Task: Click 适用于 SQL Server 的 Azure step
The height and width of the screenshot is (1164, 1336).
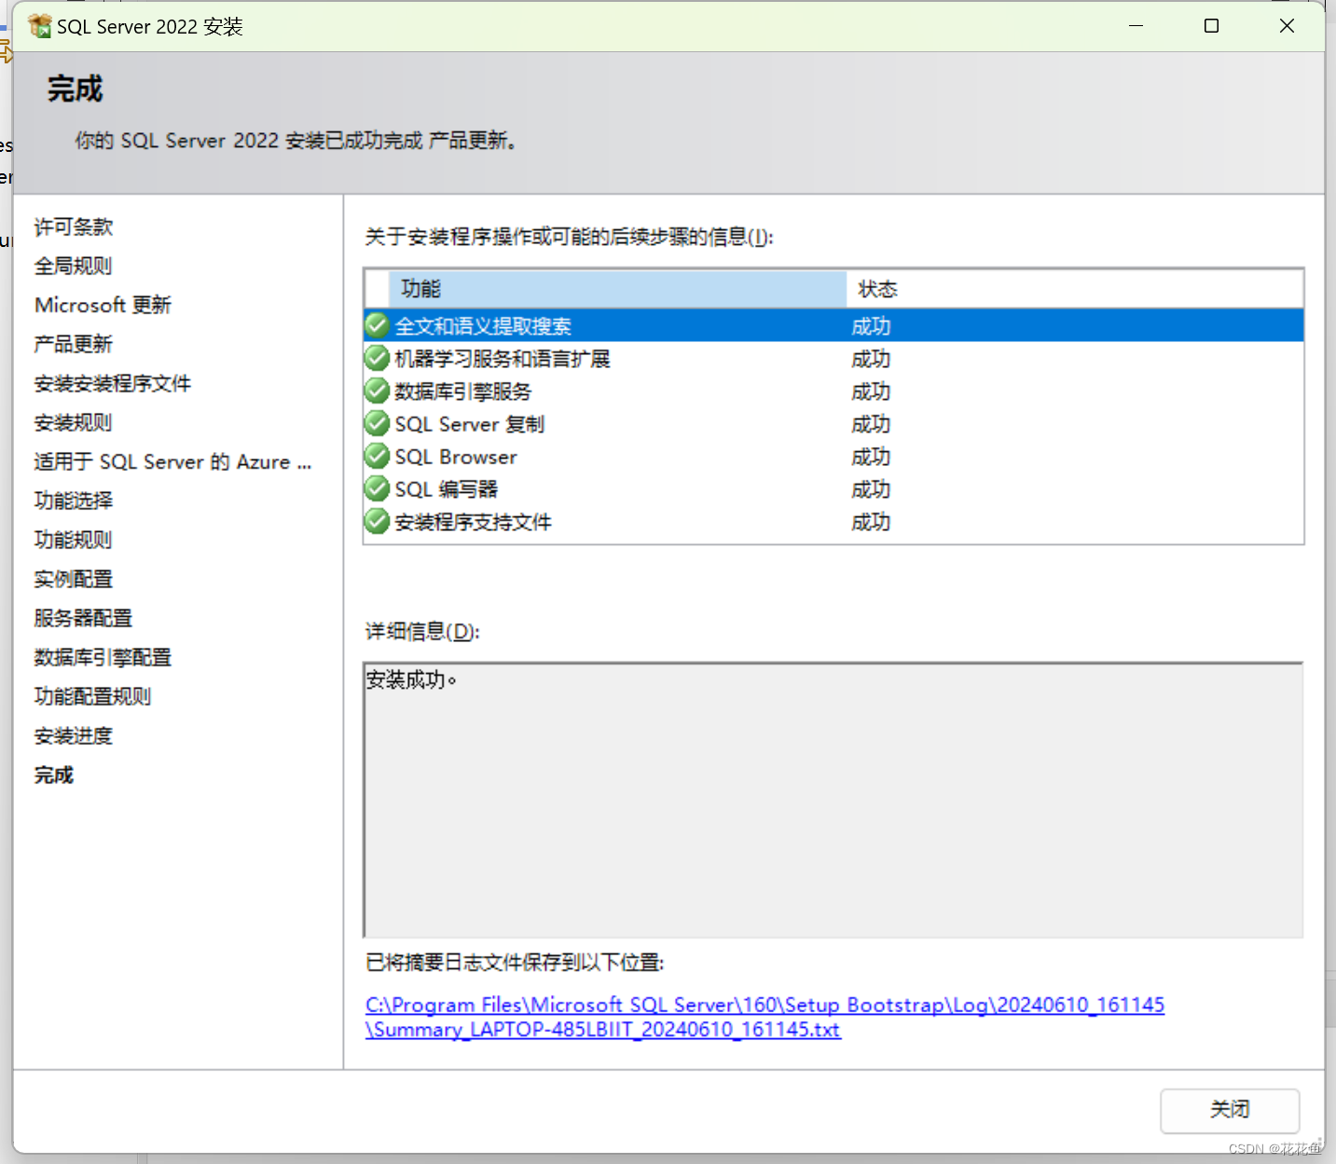Action: pyautogui.click(x=172, y=461)
